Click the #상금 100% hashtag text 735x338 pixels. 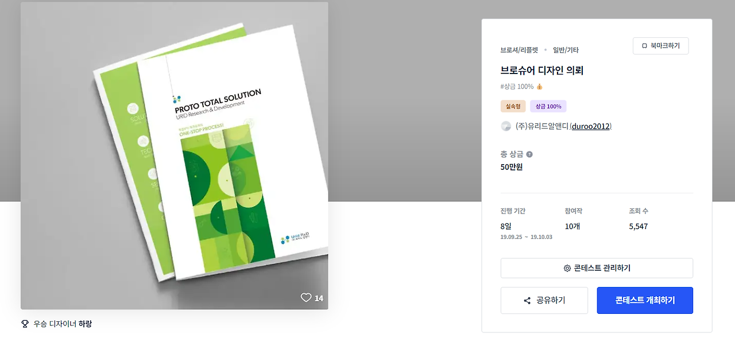point(517,87)
